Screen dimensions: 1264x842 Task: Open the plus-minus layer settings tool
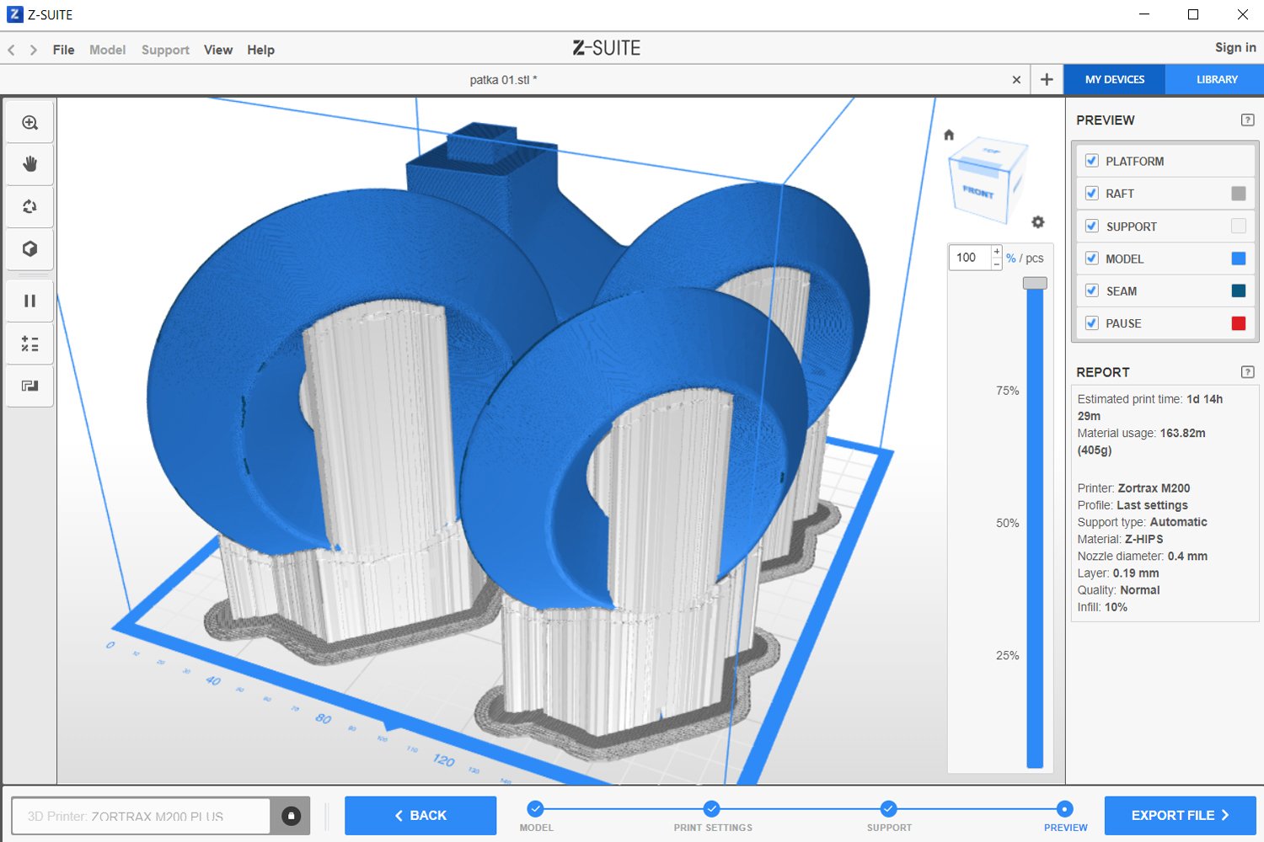pos(29,344)
